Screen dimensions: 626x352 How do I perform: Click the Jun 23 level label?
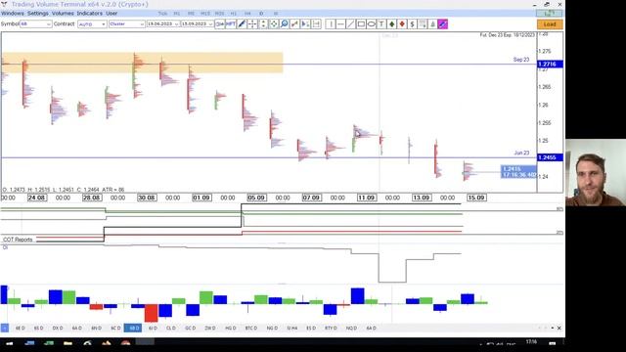(521, 153)
